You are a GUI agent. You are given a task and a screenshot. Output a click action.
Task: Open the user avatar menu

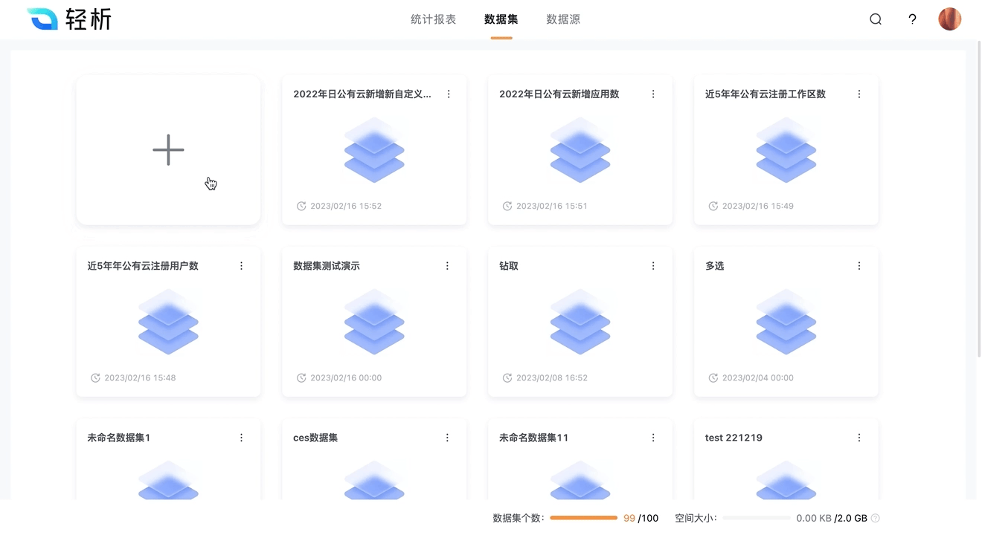tap(950, 19)
